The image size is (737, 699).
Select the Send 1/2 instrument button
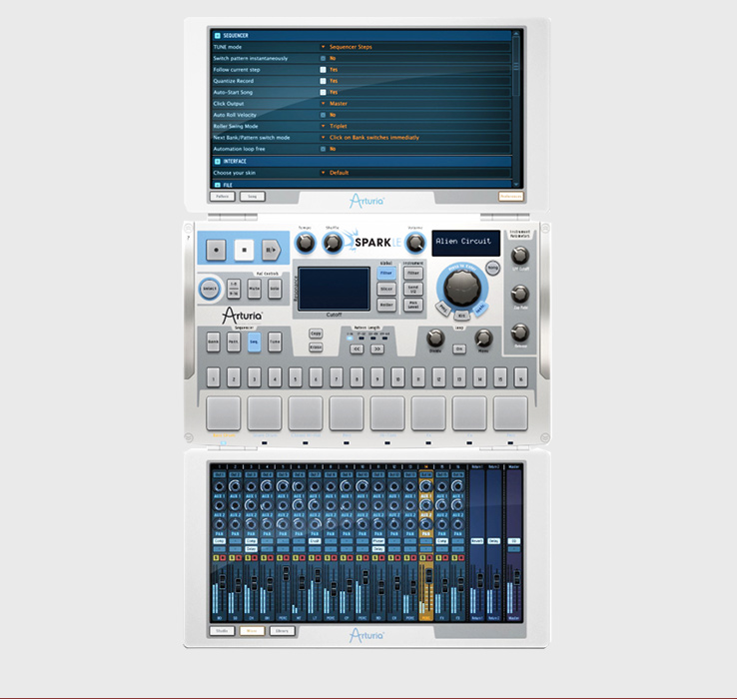pyautogui.click(x=413, y=290)
